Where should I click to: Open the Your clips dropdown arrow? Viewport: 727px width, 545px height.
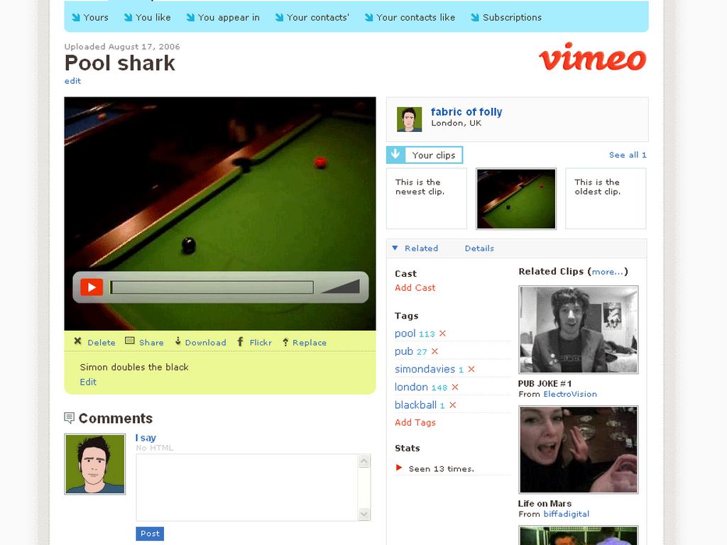coord(395,155)
